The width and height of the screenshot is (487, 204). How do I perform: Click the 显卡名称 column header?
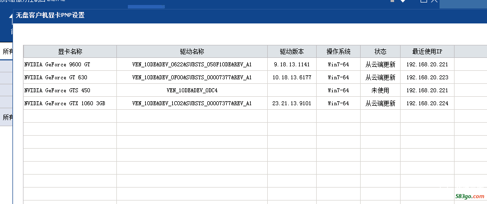[x=70, y=51]
